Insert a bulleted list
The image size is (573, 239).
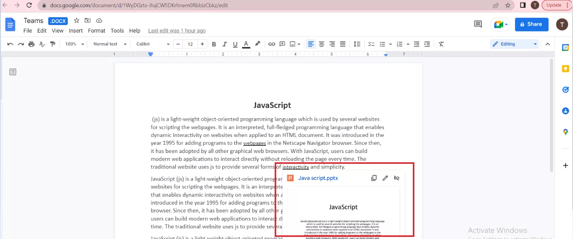pyautogui.click(x=382, y=44)
